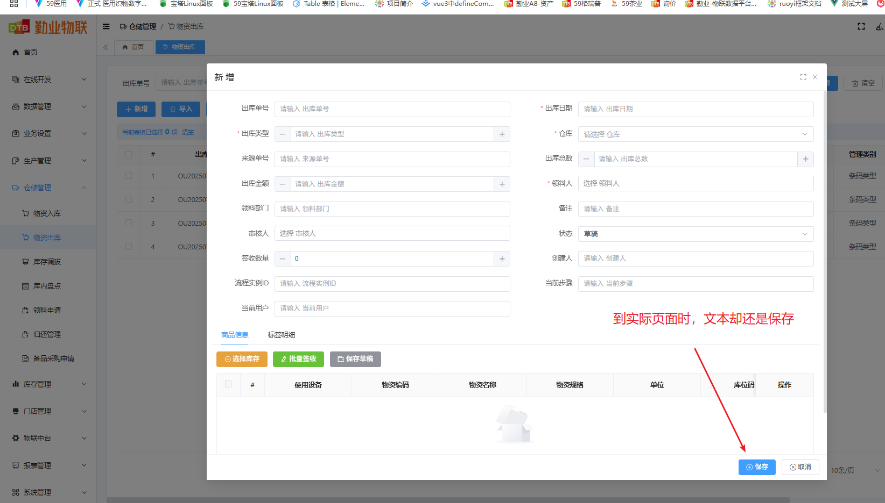The width and height of the screenshot is (885, 503).
Task: Open 归还管理 sidebar item
Action: pyautogui.click(x=48, y=334)
